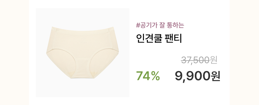Image resolution: width=259 pixels, height=105 pixels.
Task: Select the green 74% discount label
Action: click(148, 76)
